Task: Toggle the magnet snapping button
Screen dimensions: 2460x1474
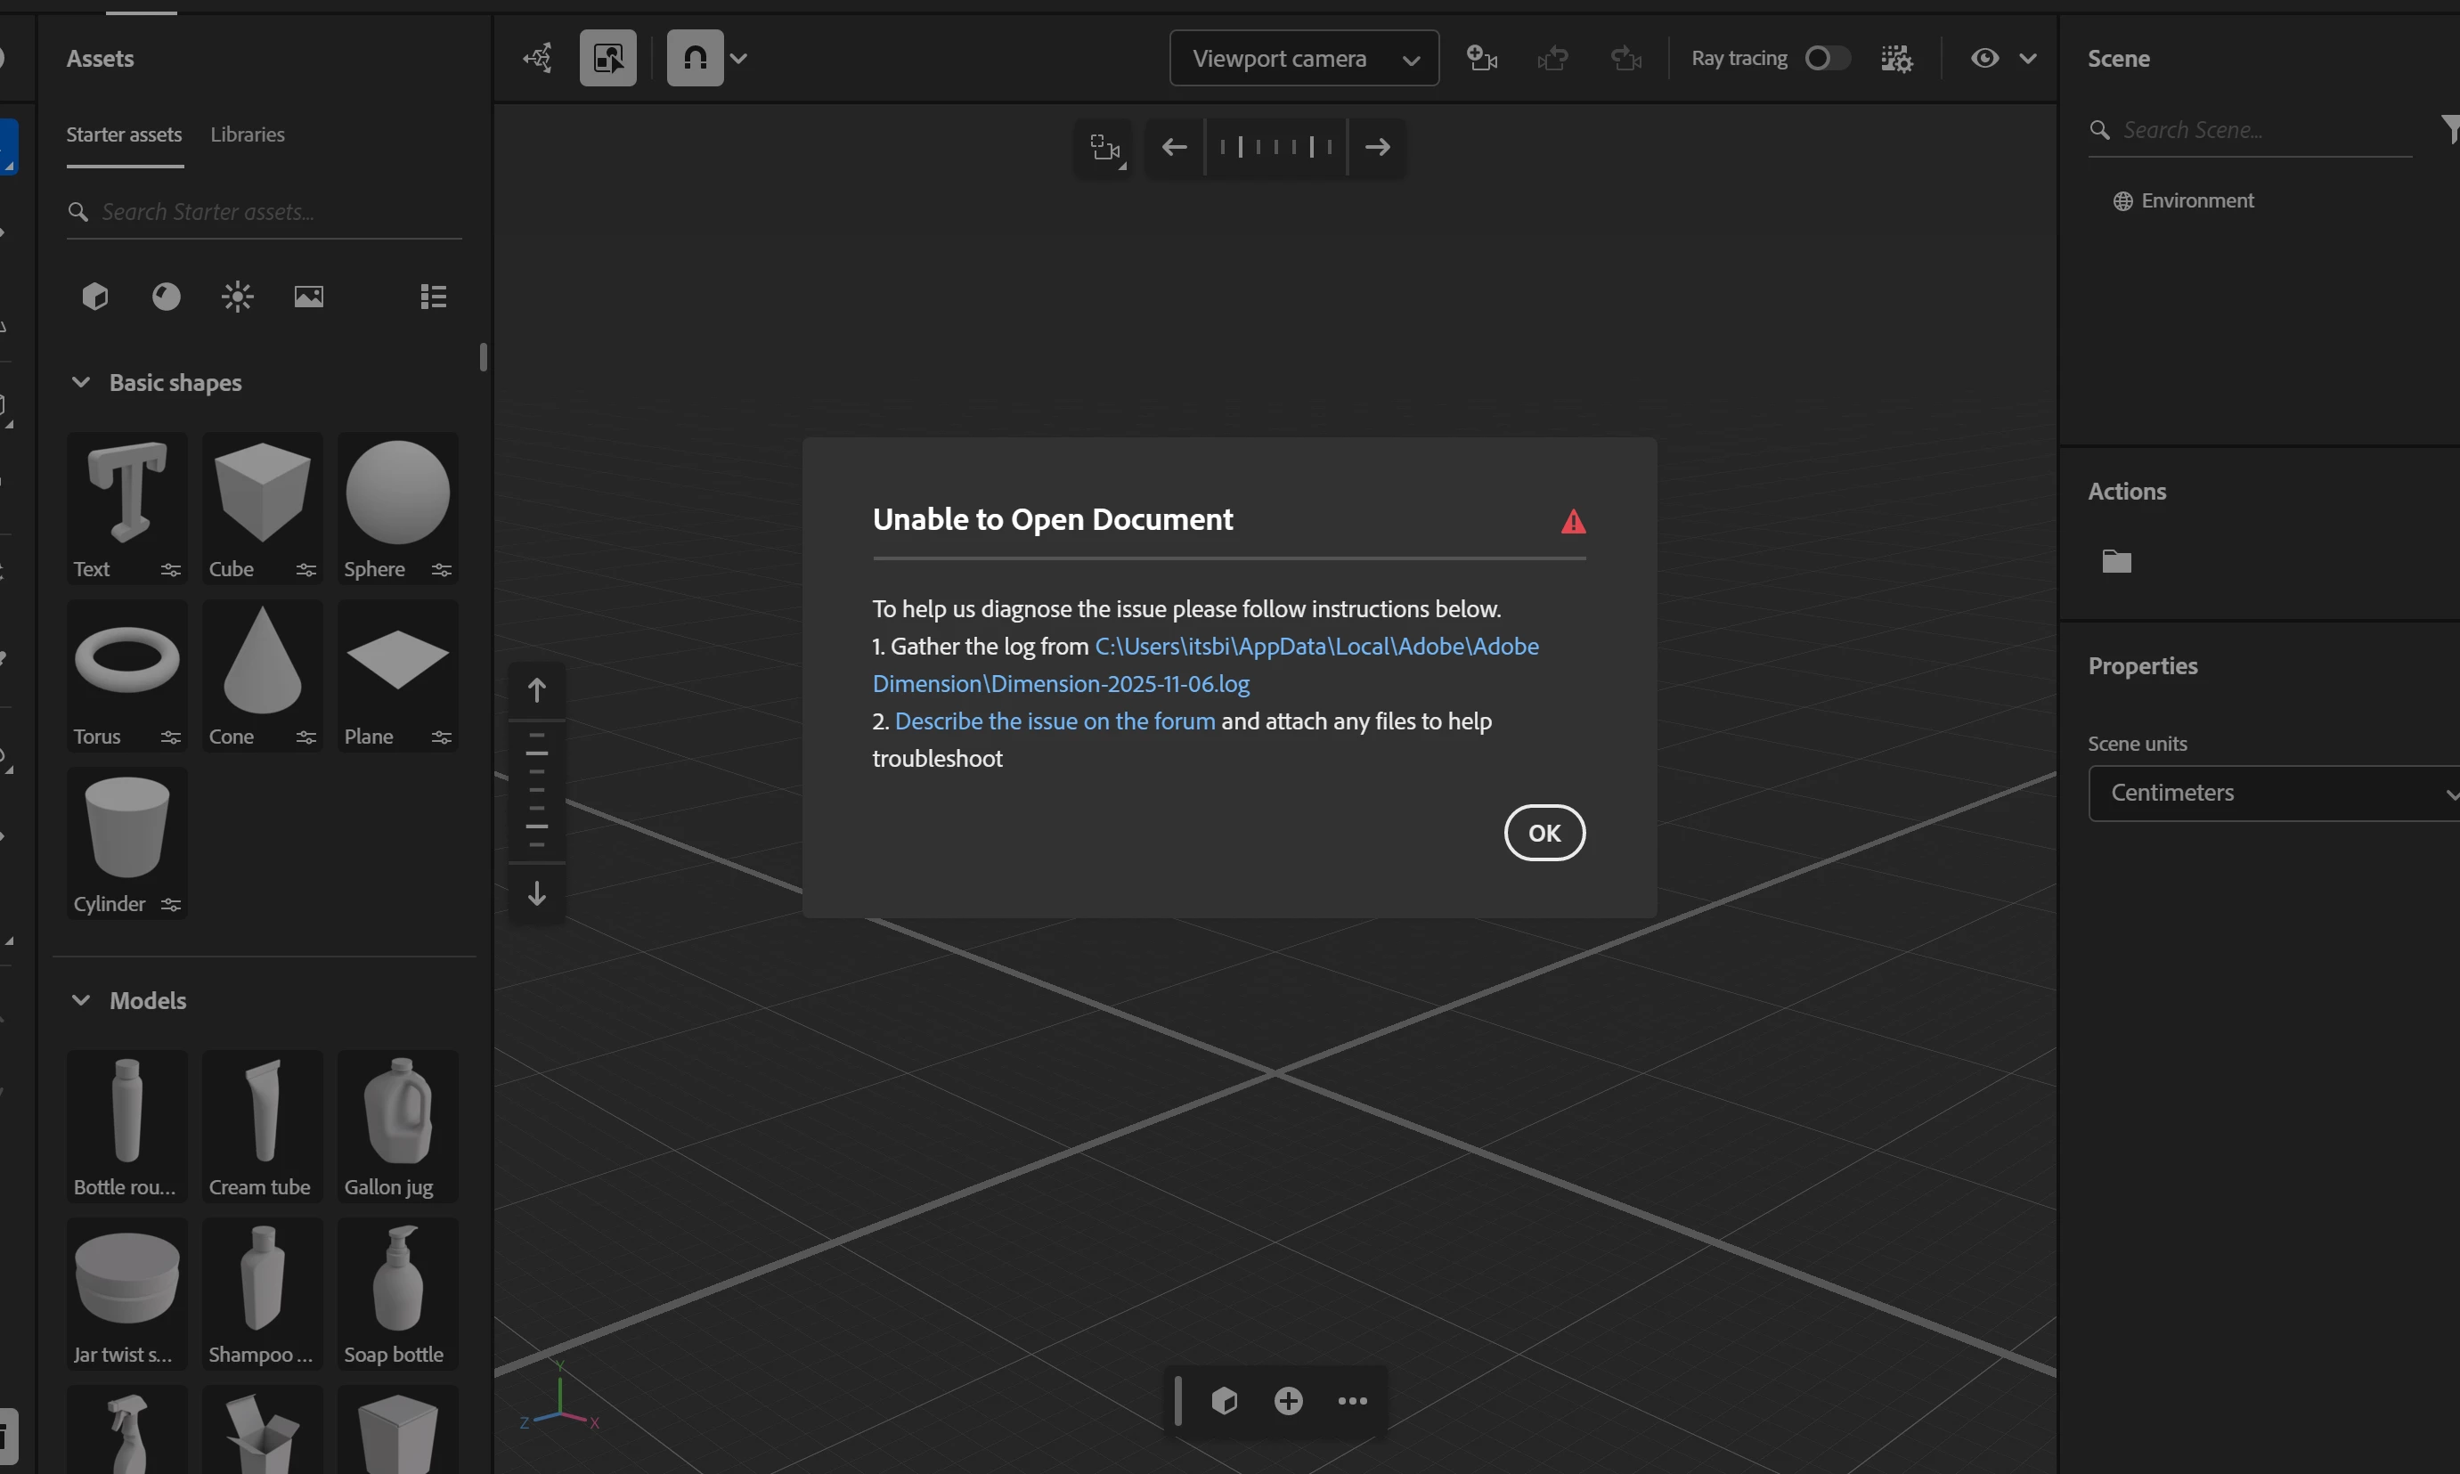Action: click(x=696, y=59)
